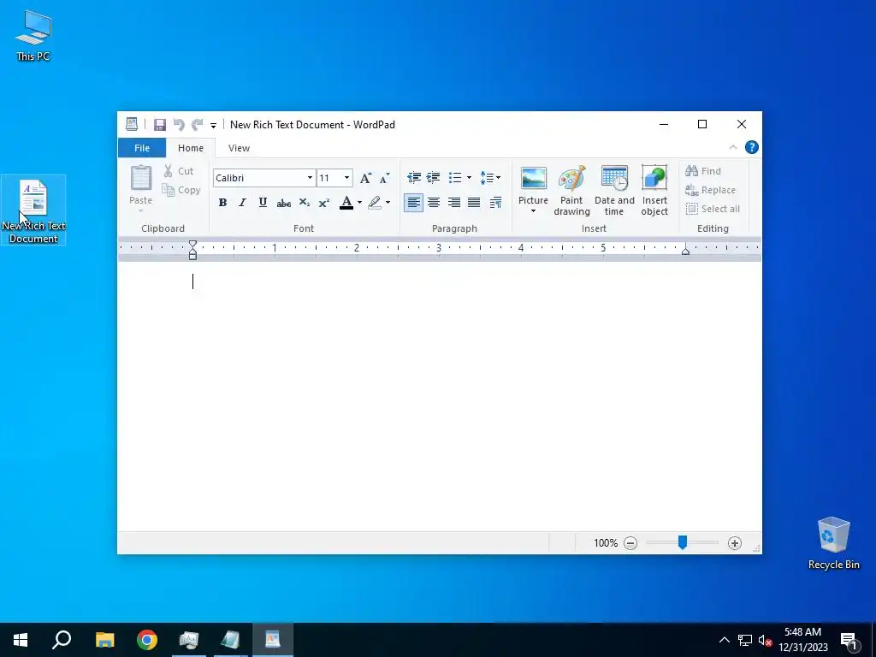
Task: Click Decrease indent icon
Action: [x=414, y=178]
